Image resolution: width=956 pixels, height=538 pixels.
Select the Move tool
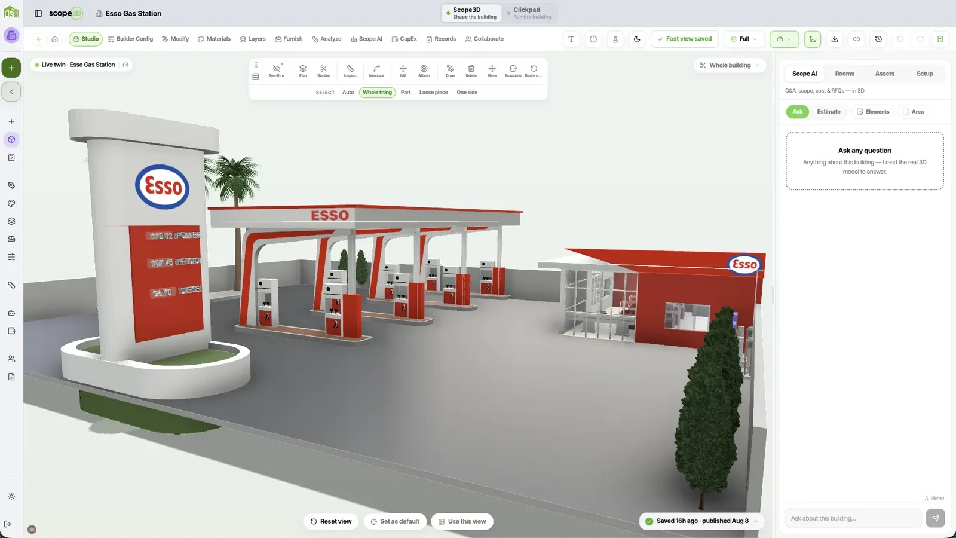(492, 71)
